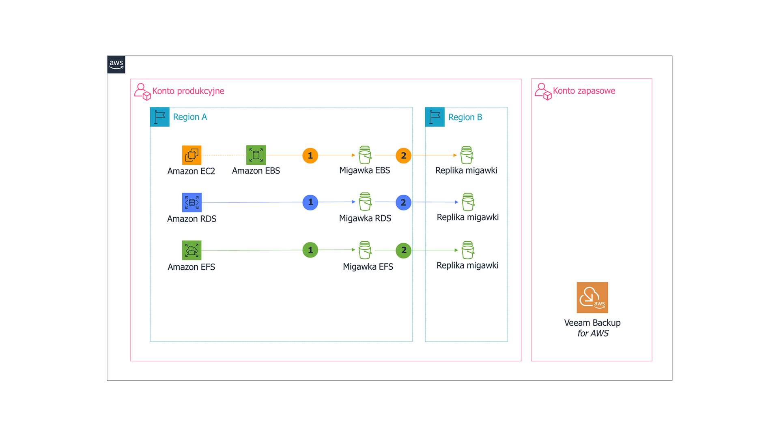Screen dimensions: 779x438
Task: Click the 'Amazon RDS' text label
Action: (192, 219)
